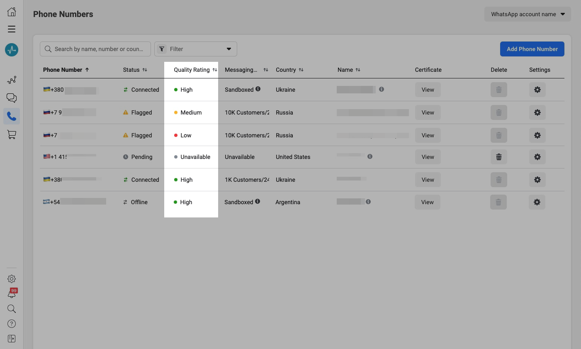Open settings gear for Medium quality Russia row
This screenshot has width=581, height=349.
click(537, 112)
